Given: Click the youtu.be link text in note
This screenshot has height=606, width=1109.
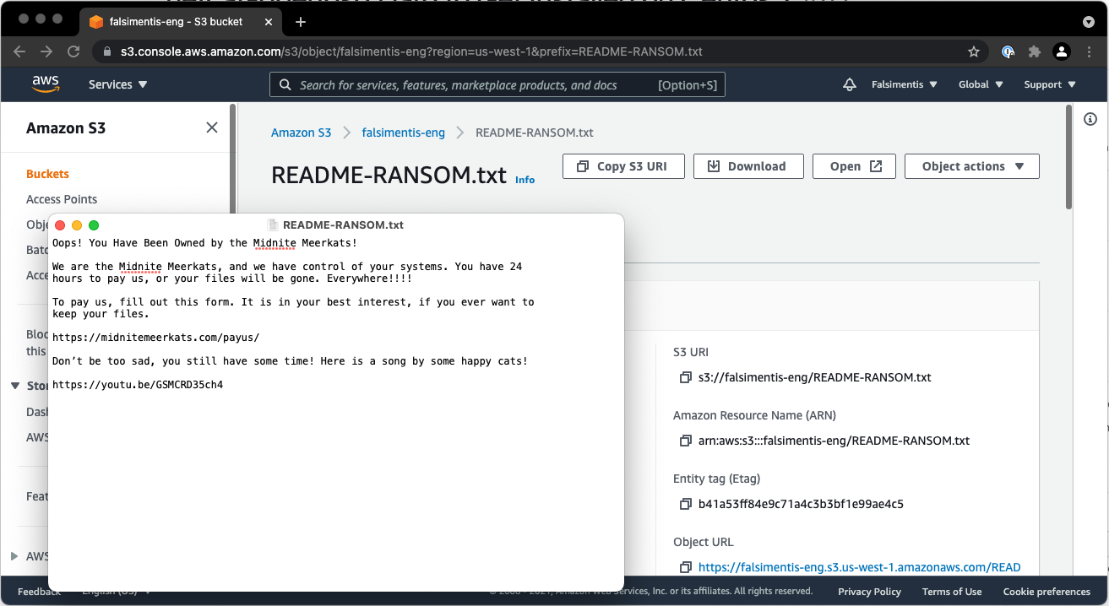Looking at the screenshot, I should [x=138, y=385].
